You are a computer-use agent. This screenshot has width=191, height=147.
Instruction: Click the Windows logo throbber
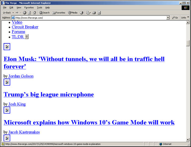[186, 8]
